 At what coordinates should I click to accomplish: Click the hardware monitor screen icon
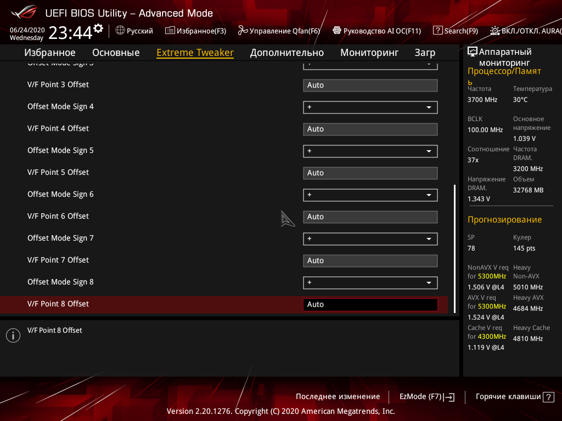[473, 52]
